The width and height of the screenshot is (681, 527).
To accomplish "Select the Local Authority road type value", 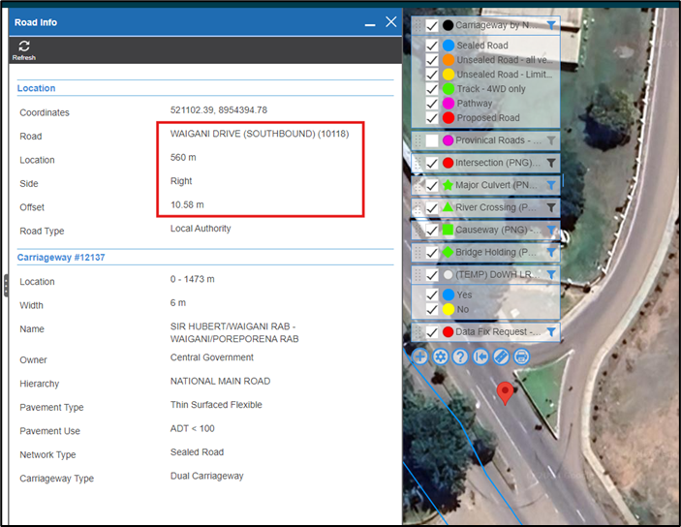I will [x=201, y=229].
